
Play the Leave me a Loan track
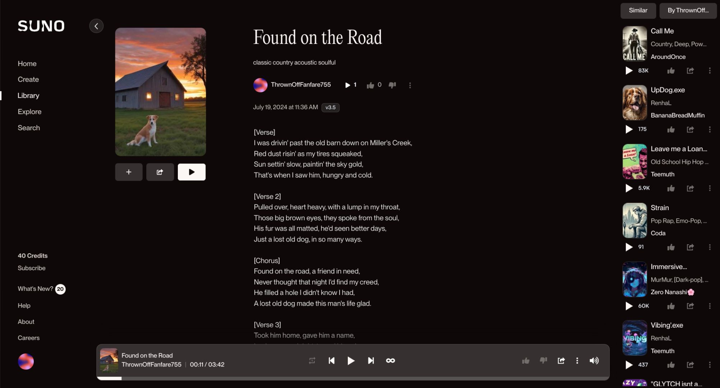(629, 188)
